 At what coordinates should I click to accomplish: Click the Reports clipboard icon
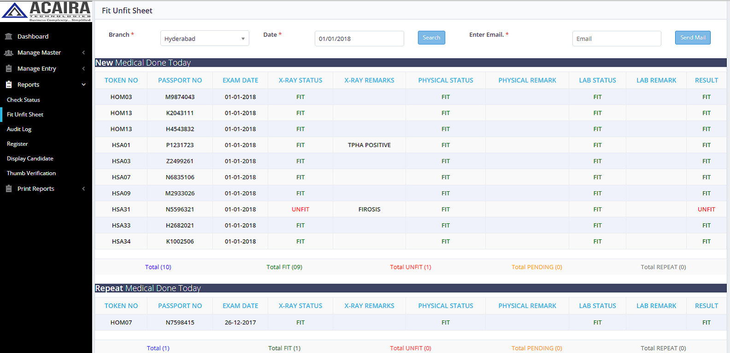[8, 85]
